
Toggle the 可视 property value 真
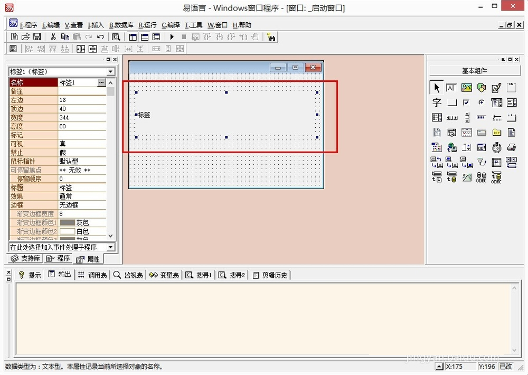(x=82, y=144)
